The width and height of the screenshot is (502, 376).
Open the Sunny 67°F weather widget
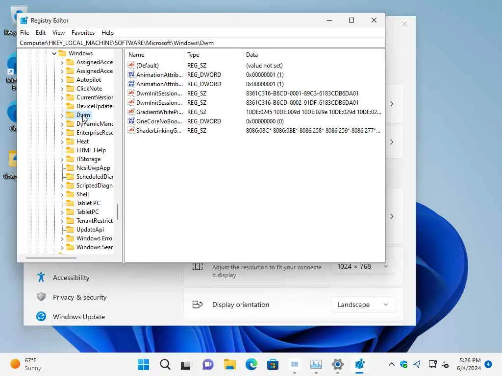point(25,364)
